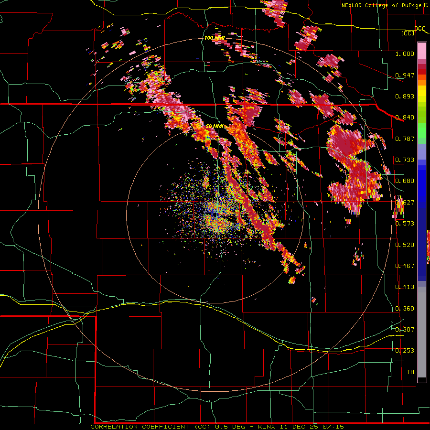Image resolution: width=430 pixels, height=430 pixels.
Task: Click the [CC] product label
Action: coord(408,33)
